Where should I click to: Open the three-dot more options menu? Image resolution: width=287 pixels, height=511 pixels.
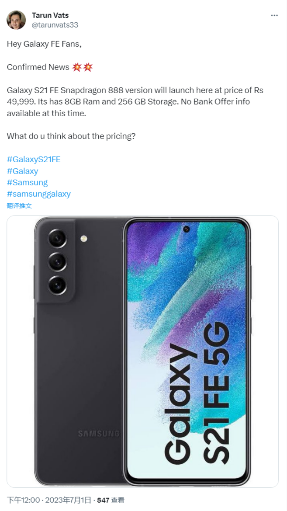click(x=274, y=16)
